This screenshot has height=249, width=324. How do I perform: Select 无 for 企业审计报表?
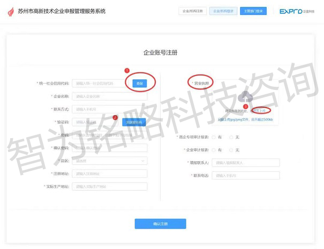pos(231,150)
